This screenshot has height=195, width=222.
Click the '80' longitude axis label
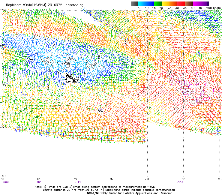tap(147, 179)
